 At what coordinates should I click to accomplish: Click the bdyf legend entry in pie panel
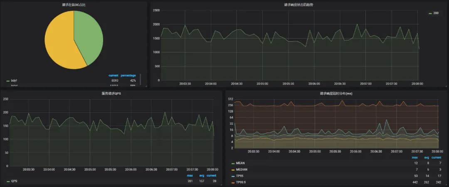[x=14, y=80]
